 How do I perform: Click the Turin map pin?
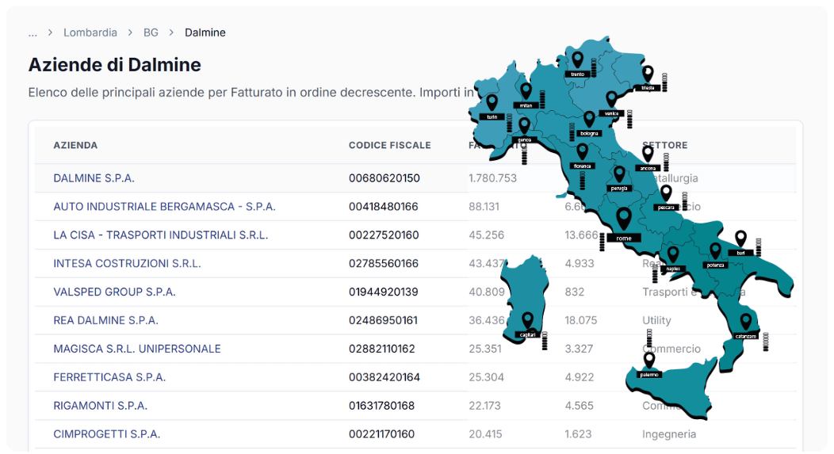pos(492,102)
